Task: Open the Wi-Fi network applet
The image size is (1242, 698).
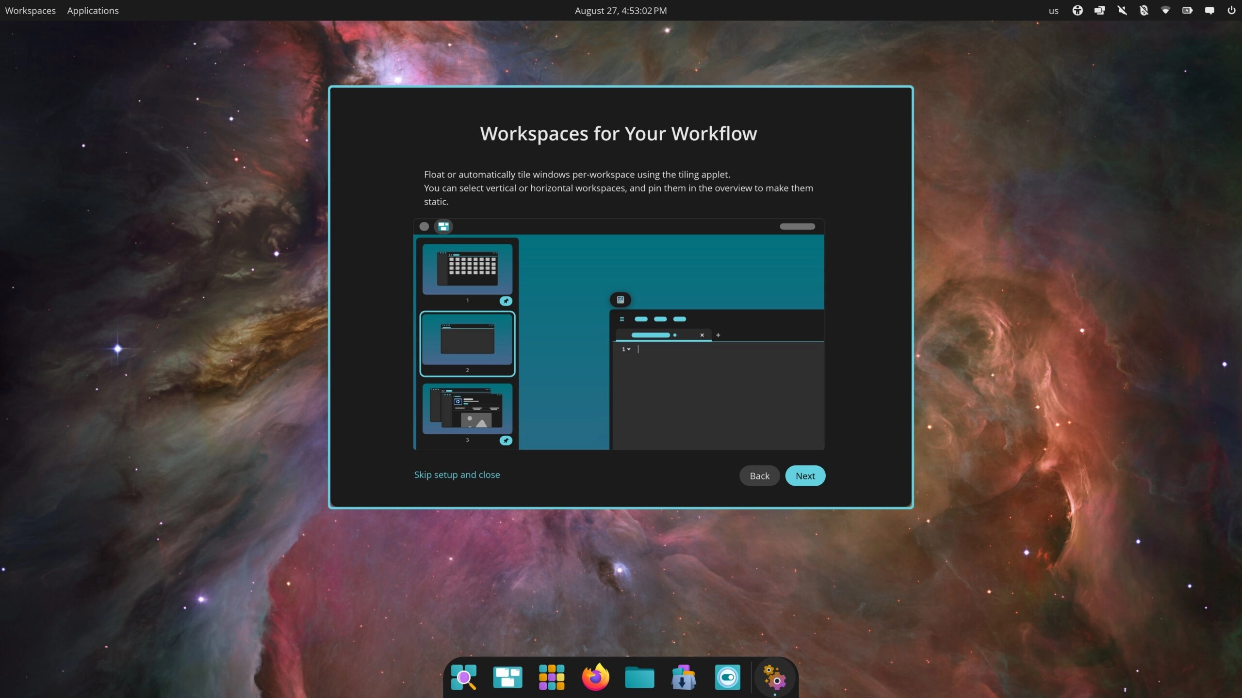Action: point(1165,10)
